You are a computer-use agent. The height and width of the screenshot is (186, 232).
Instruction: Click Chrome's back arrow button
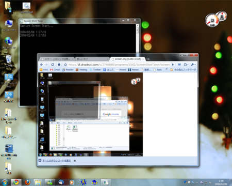coord(41,65)
